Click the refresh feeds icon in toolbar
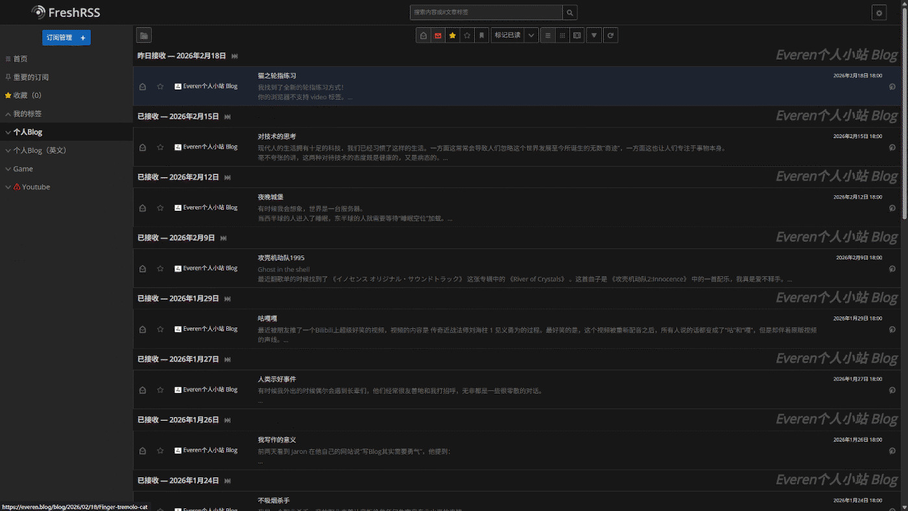The height and width of the screenshot is (511, 908). tap(610, 35)
